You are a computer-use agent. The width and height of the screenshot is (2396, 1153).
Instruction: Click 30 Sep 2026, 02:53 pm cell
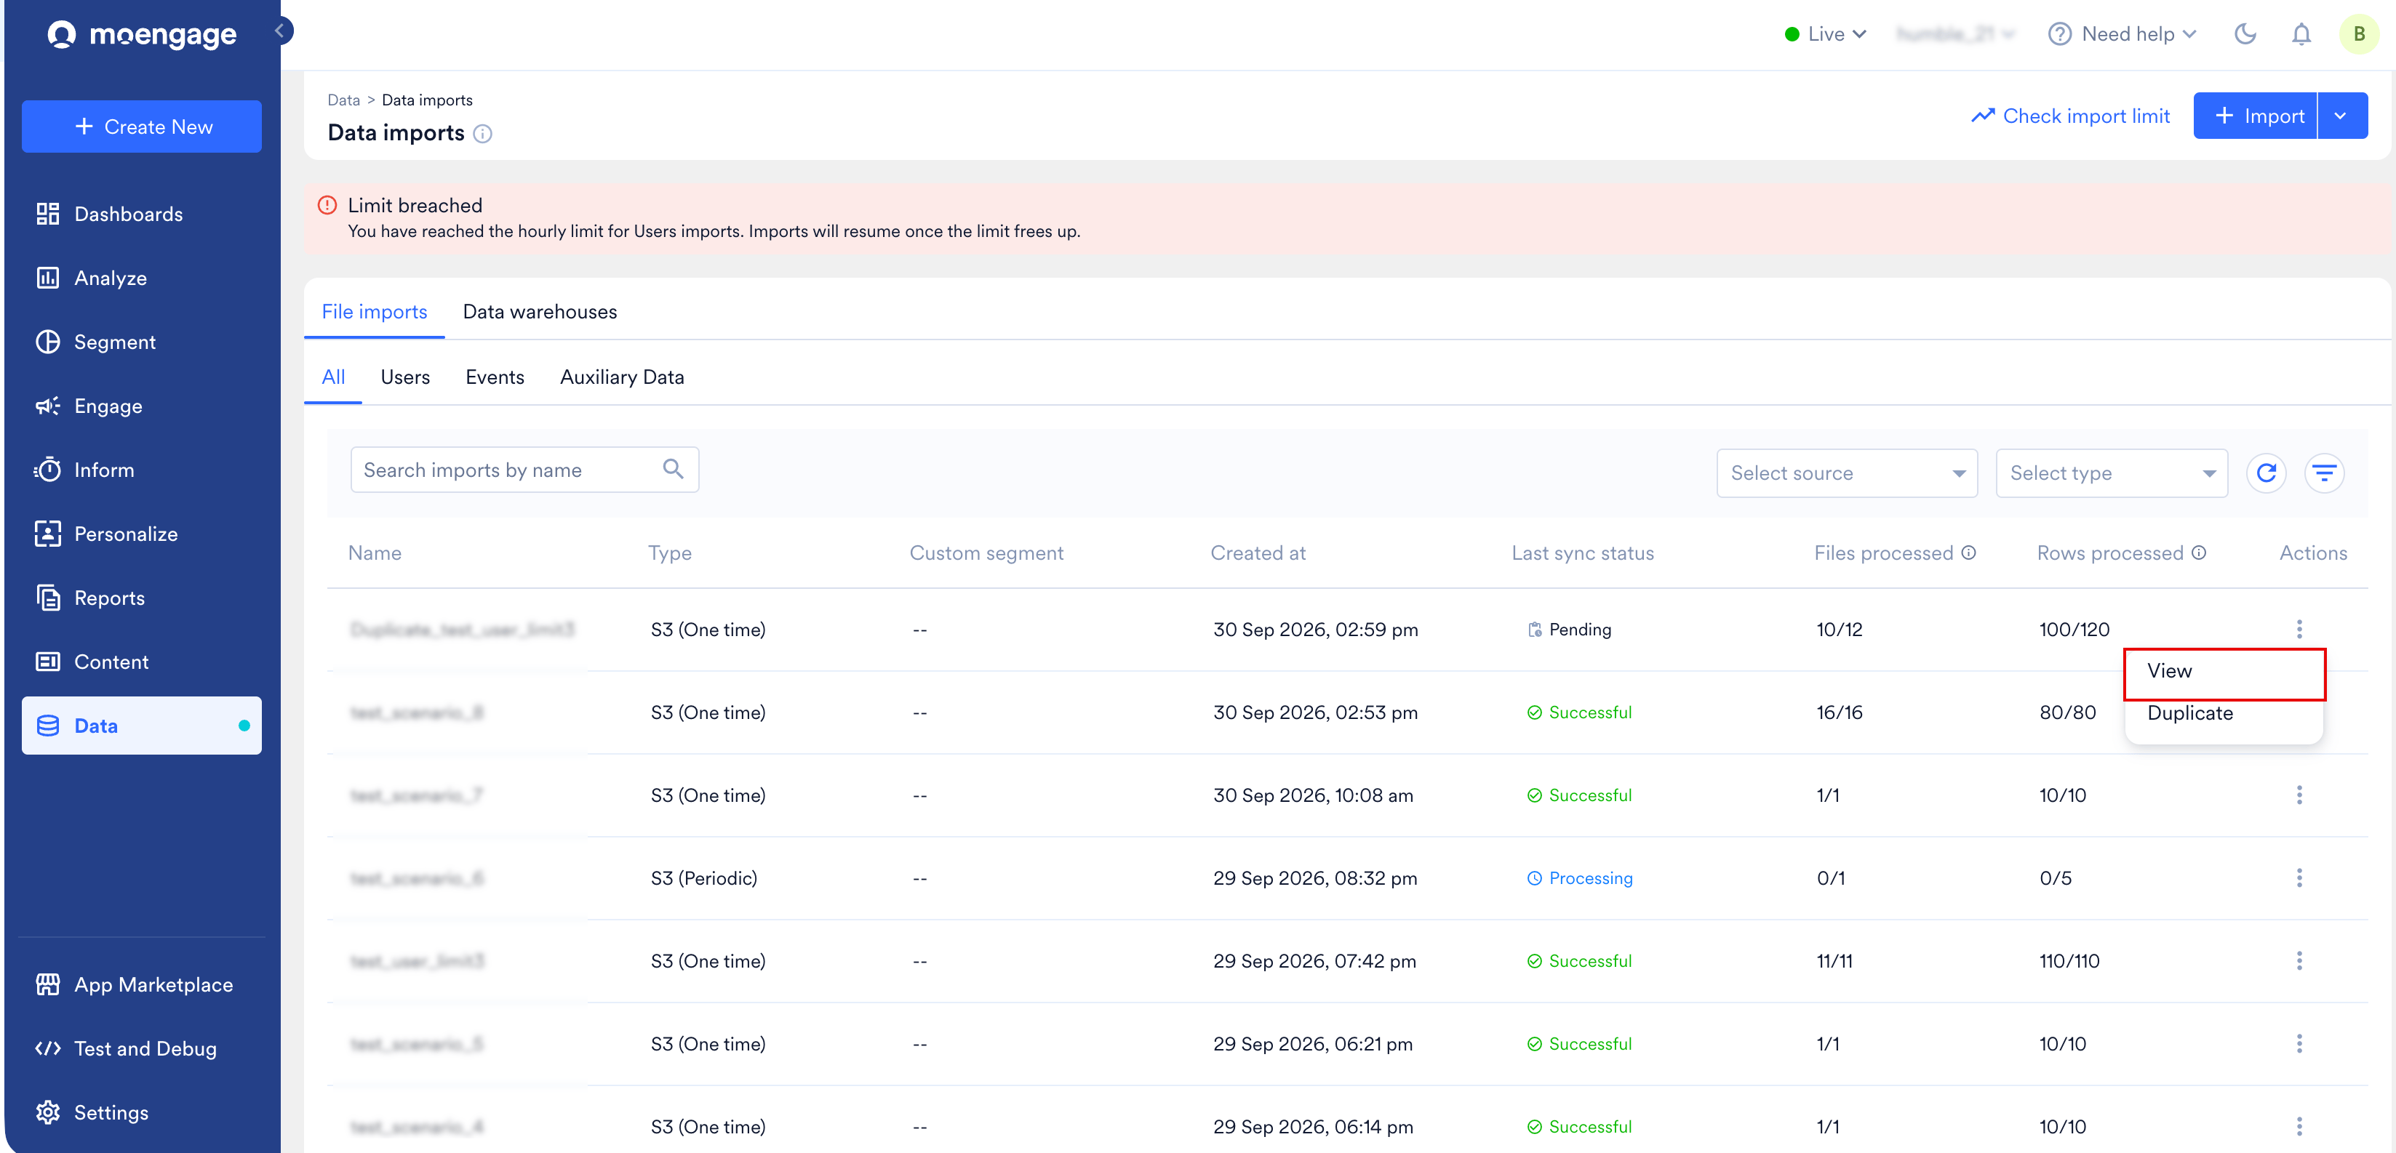click(x=1315, y=712)
